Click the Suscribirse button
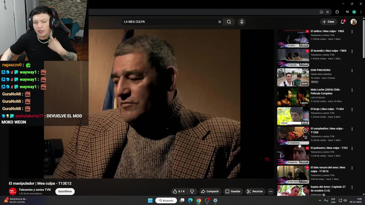This screenshot has height=205, width=365. (65, 191)
